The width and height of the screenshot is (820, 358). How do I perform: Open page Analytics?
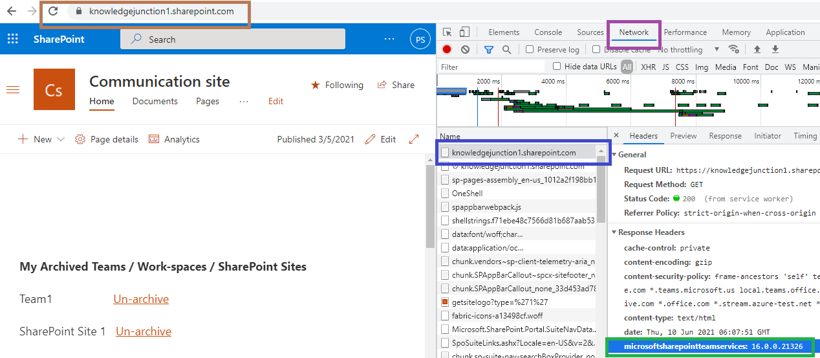174,139
